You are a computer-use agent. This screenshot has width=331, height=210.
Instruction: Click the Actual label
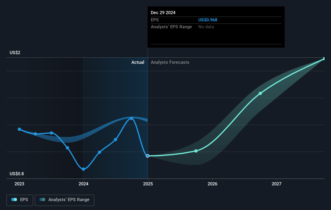tap(137, 62)
